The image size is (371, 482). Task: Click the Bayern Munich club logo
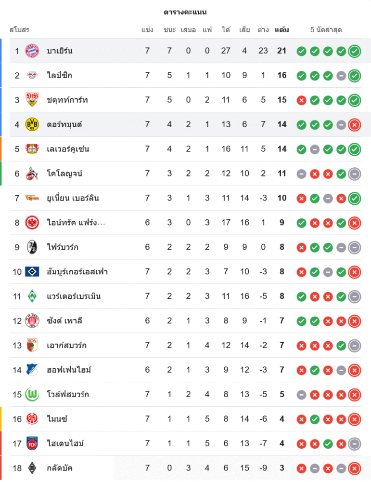point(32,51)
